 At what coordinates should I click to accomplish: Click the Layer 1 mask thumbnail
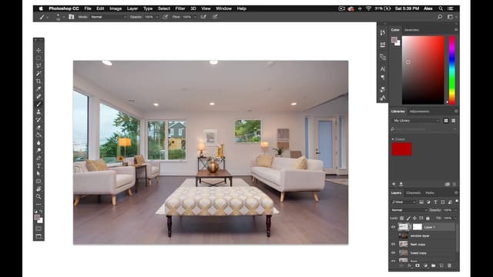[418, 227]
